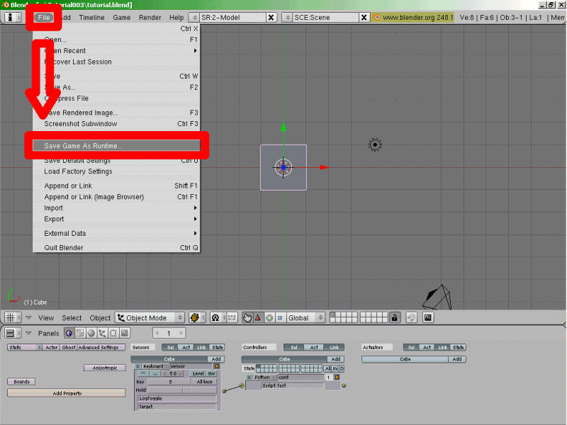Viewport: 567px width, 425px height.
Task: Toggle the Ghost button
Action: click(x=68, y=347)
